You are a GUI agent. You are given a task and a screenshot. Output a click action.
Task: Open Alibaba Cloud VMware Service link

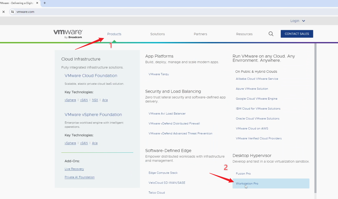[x=257, y=79]
